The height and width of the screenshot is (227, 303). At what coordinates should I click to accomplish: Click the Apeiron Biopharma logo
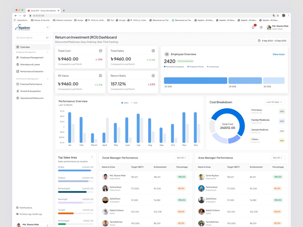coord(23,28)
